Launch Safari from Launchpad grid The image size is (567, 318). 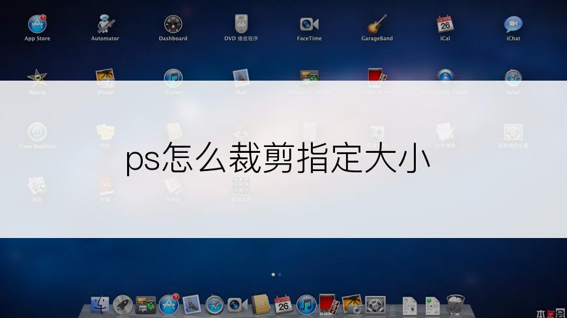(513, 77)
